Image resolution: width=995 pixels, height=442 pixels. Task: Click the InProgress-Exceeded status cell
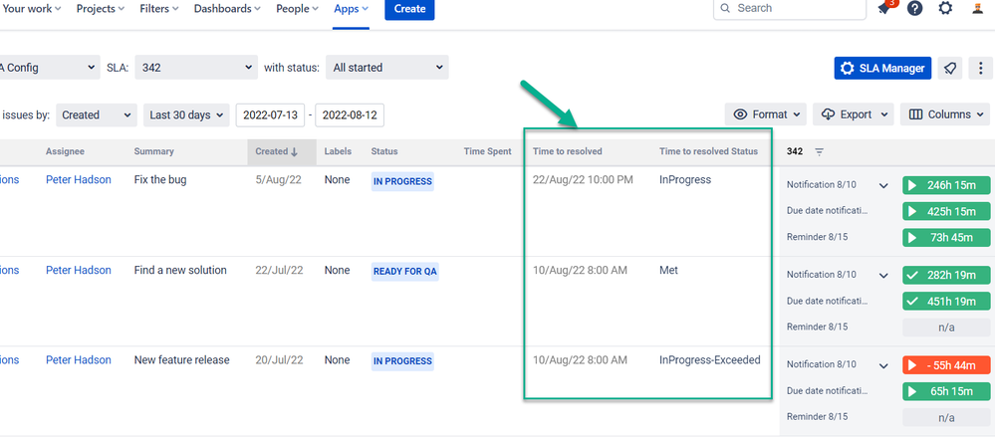click(x=709, y=360)
